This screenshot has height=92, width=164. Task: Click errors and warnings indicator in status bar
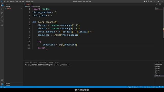click(x=3, y=87)
